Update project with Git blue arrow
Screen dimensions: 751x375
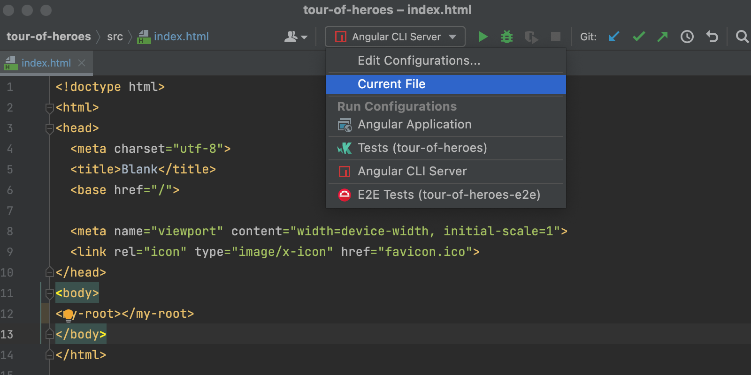coord(614,37)
